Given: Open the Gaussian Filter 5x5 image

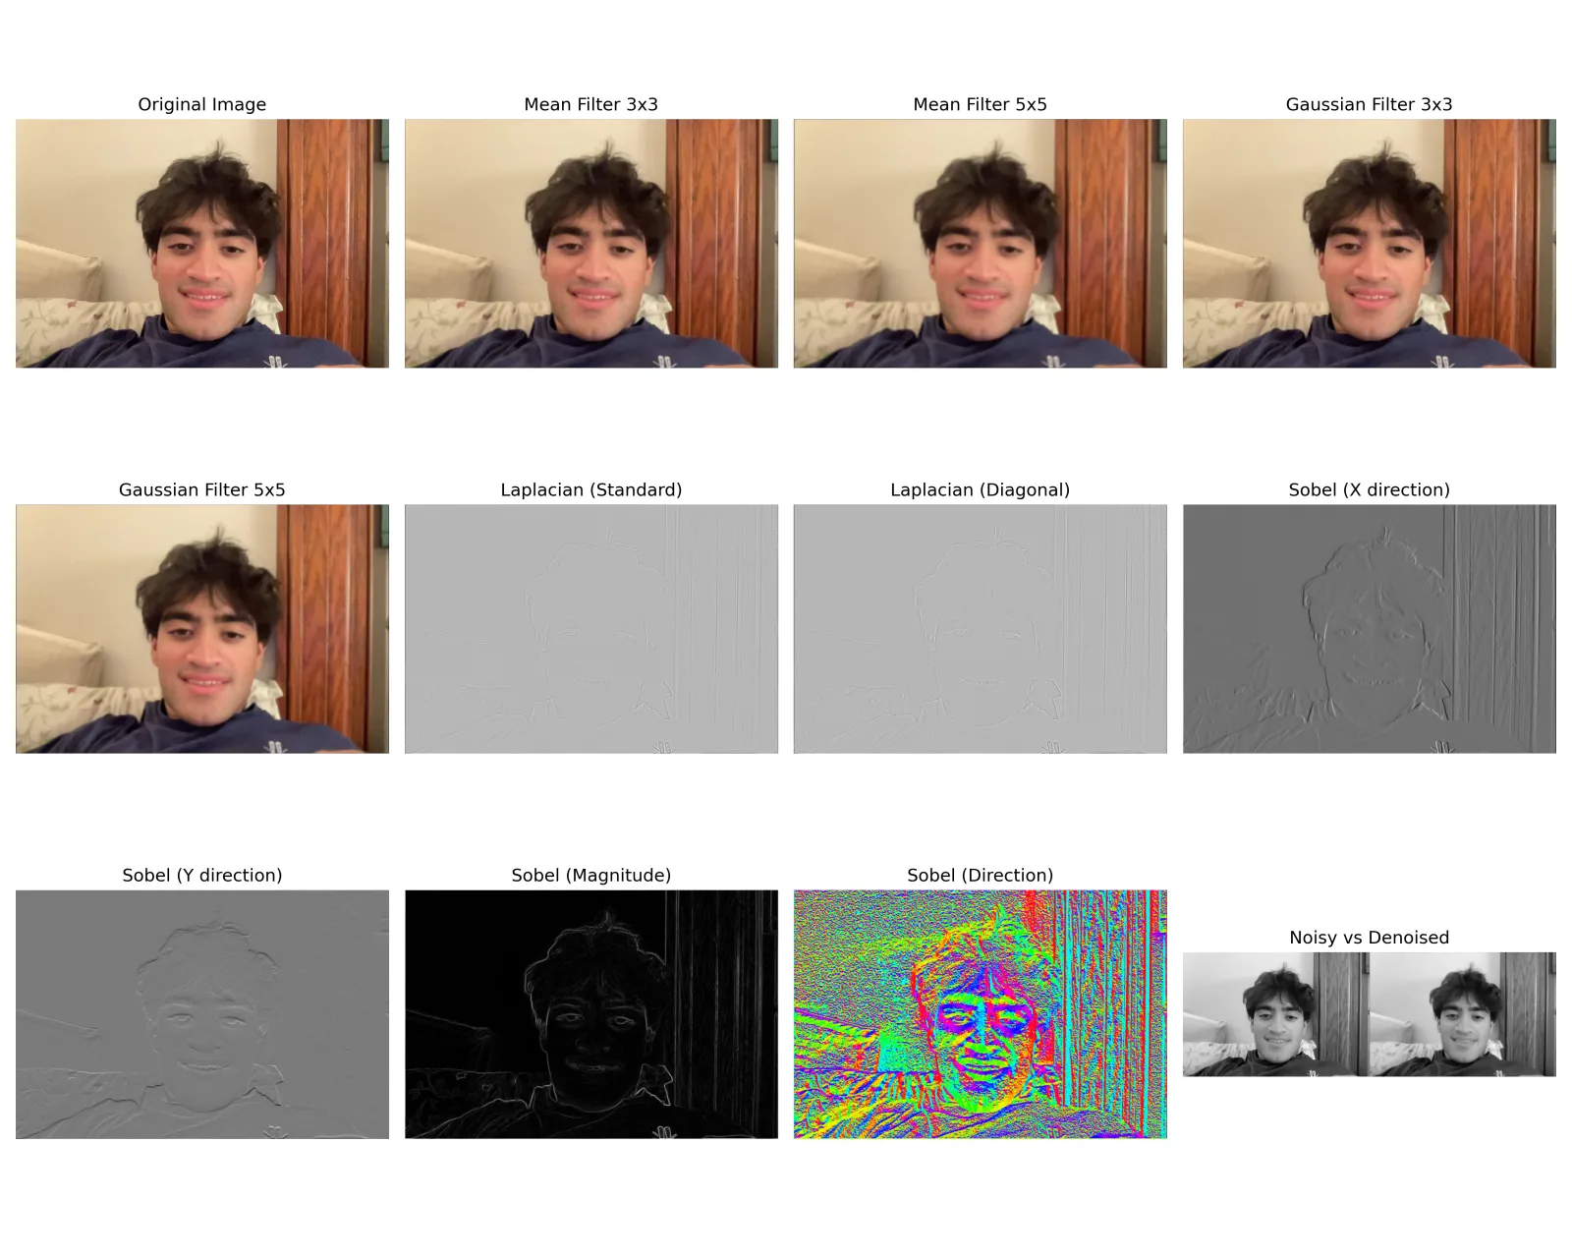Looking at the screenshot, I should pos(202,629).
